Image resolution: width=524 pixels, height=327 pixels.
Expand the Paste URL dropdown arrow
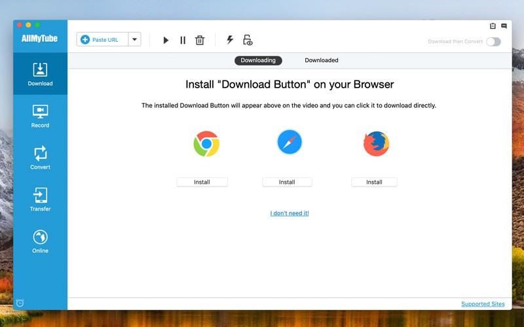[x=134, y=40]
